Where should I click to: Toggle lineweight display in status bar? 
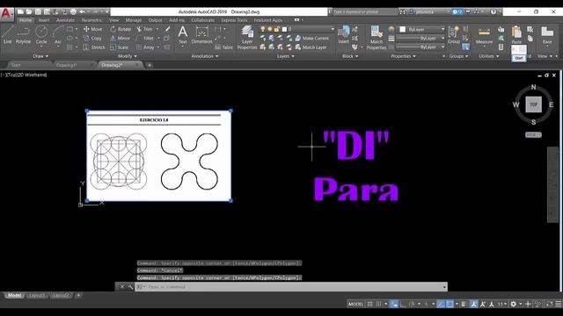click(x=464, y=305)
